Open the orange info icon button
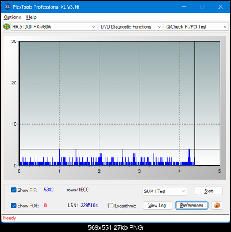This screenshot has height=232, width=231. pyautogui.click(x=217, y=206)
